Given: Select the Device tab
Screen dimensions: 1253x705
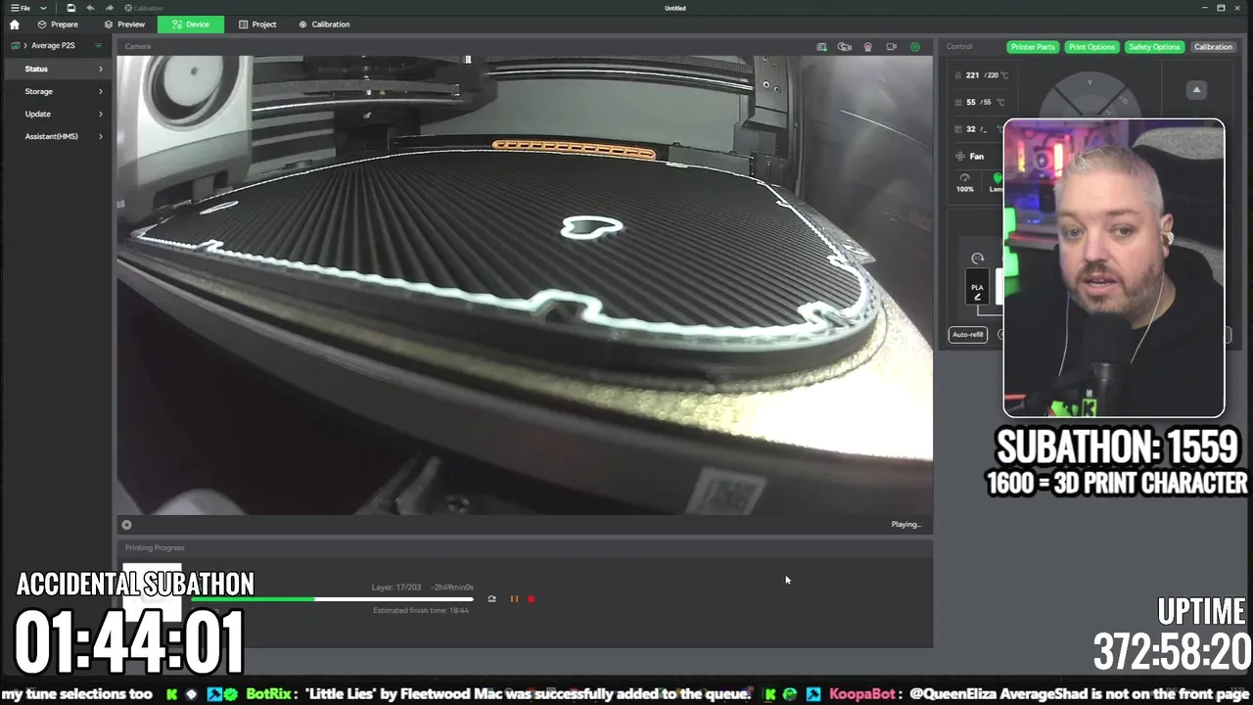Looking at the screenshot, I should point(191,24).
